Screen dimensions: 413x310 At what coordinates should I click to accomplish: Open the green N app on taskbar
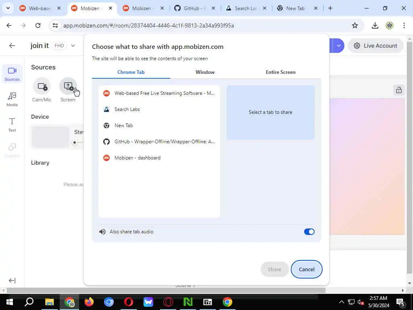[x=188, y=302]
